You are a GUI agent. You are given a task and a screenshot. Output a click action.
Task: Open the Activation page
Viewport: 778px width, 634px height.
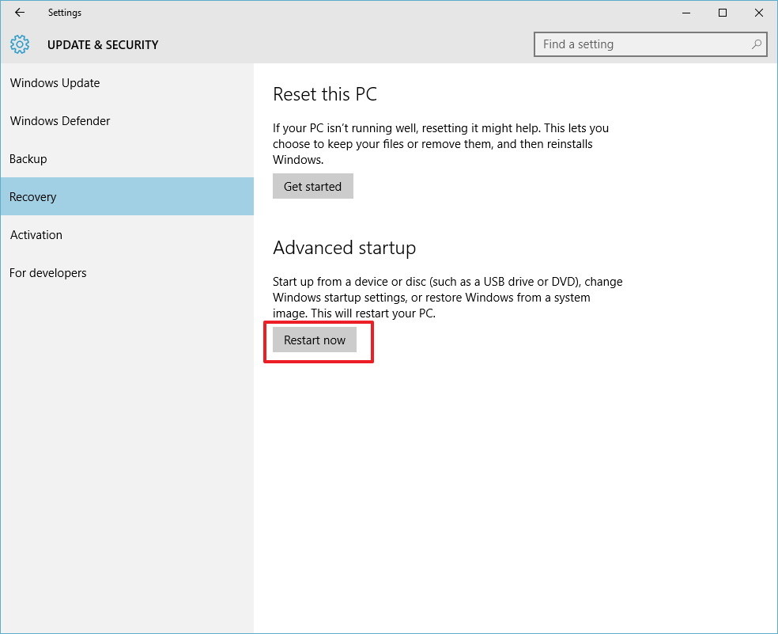(x=36, y=234)
